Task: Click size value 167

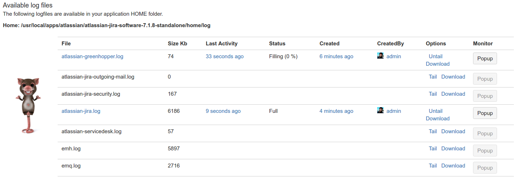Action: [x=172, y=94]
